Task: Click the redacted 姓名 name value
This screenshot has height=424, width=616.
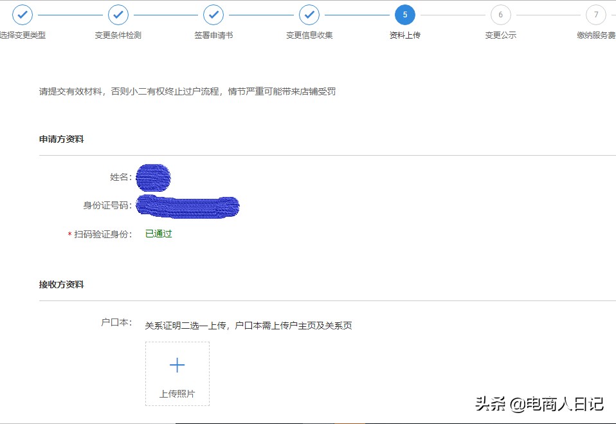Action: click(x=152, y=178)
